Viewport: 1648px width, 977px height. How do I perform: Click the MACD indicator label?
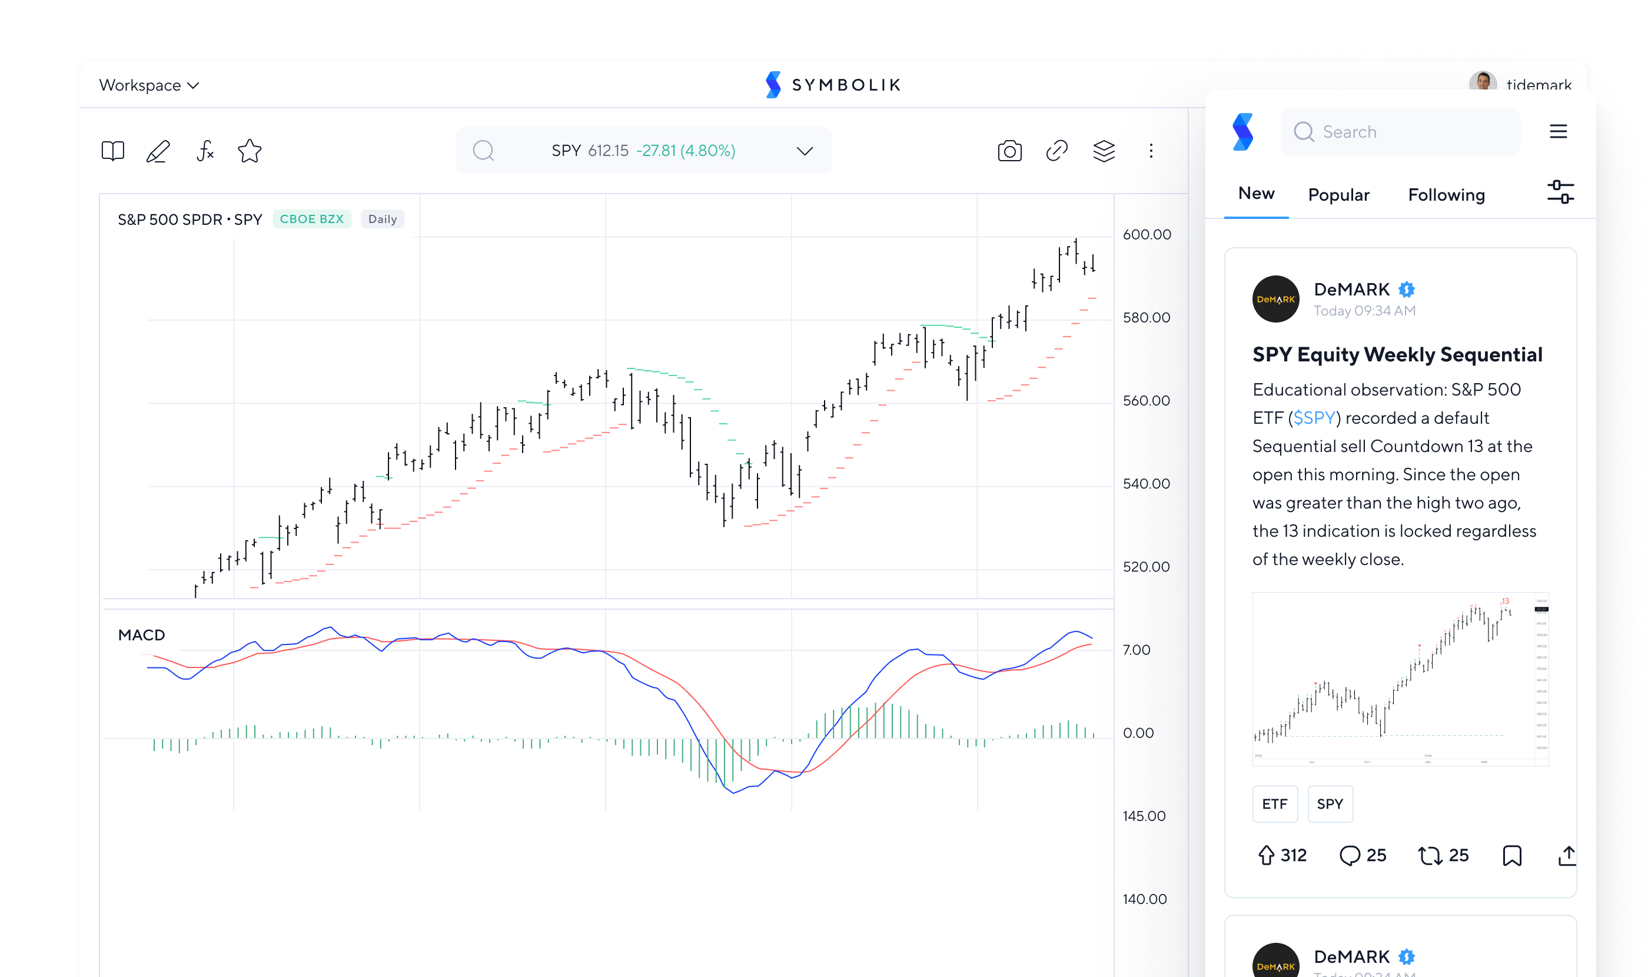[x=142, y=634]
